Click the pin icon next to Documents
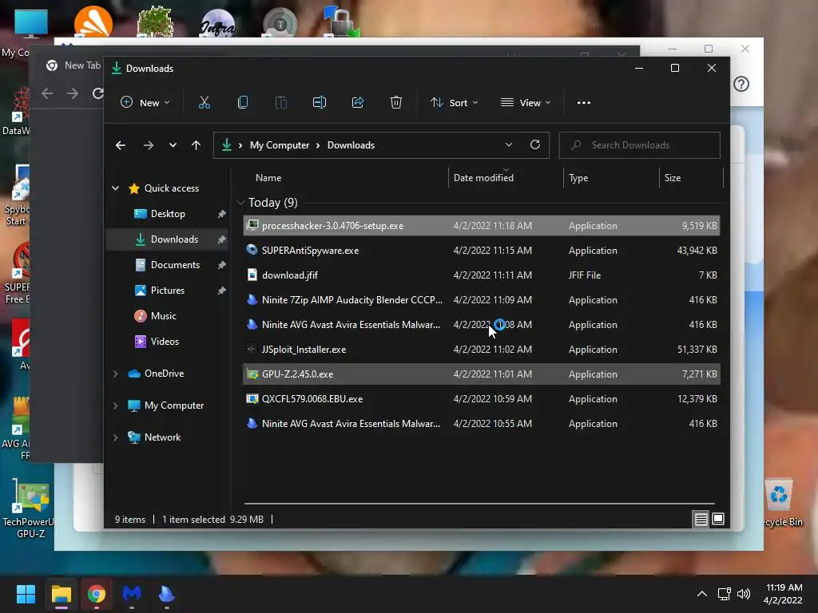This screenshot has height=613, width=818. click(x=222, y=265)
